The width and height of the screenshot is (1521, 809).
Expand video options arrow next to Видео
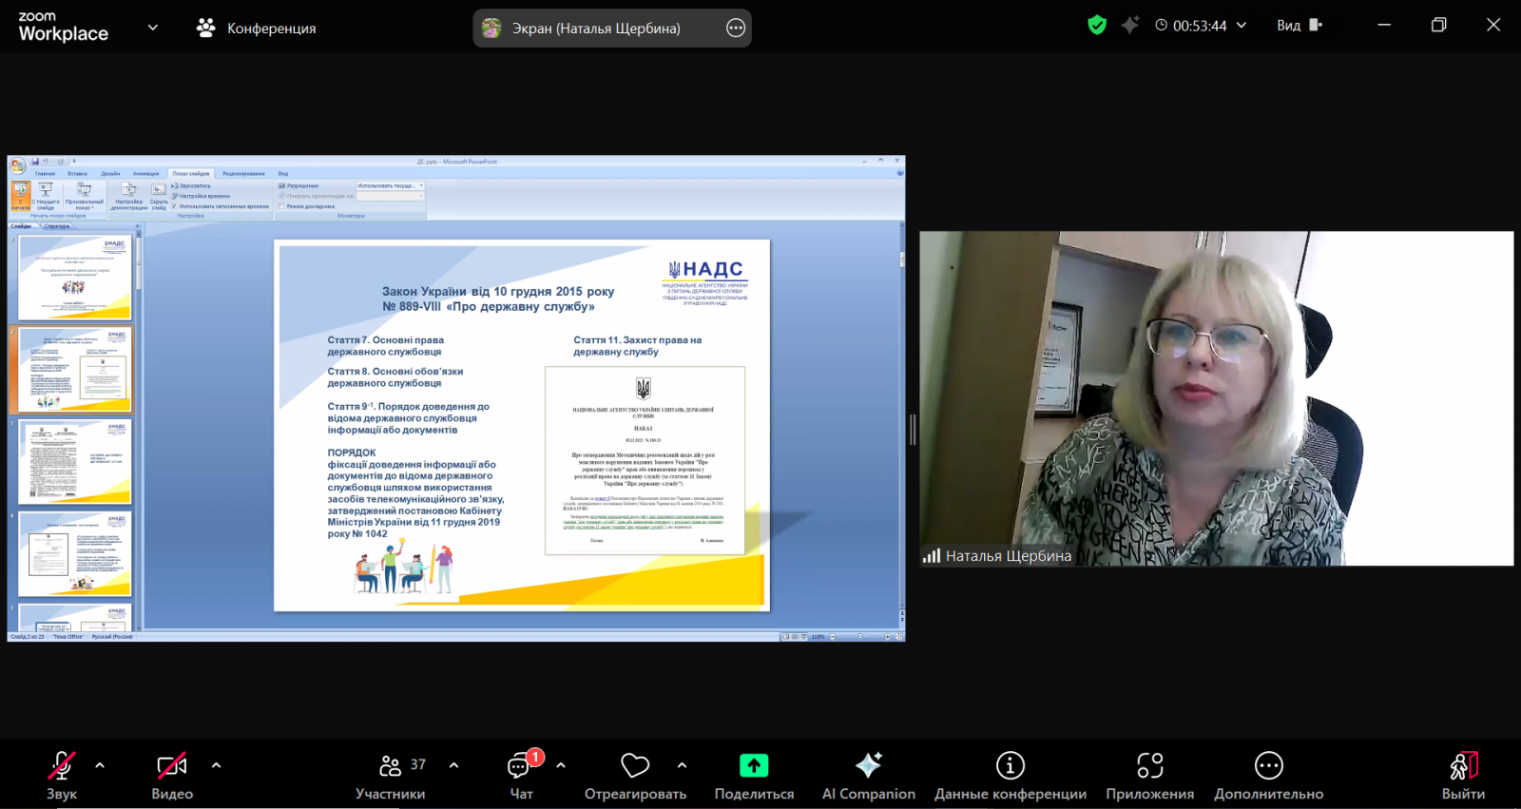click(x=216, y=765)
